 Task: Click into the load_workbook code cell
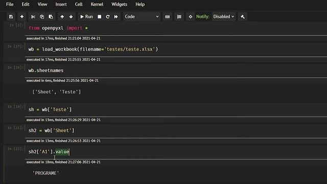pos(176,49)
